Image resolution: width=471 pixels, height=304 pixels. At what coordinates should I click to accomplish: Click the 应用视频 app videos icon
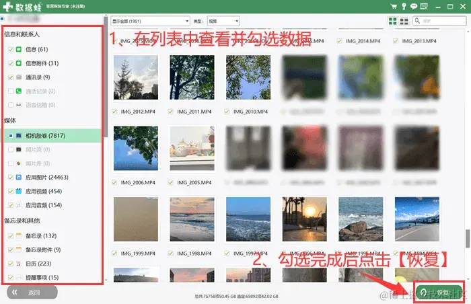(x=19, y=191)
